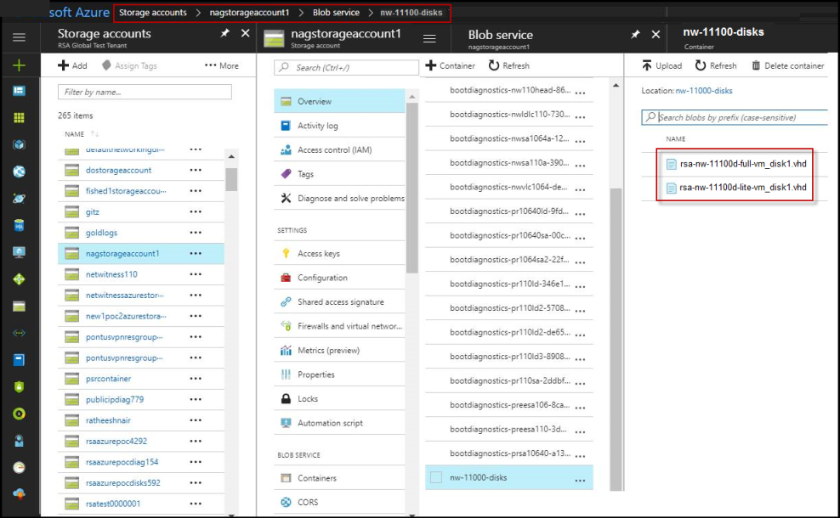This screenshot has width=840, height=518.
Task: Select Overview in storage account menu
Action: coord(314,101)
